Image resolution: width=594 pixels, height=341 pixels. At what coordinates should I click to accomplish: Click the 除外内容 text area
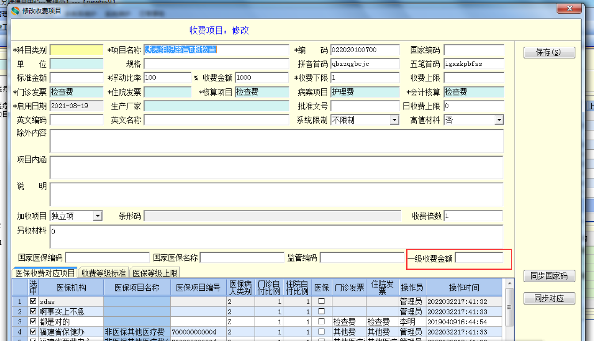coord(277,141)
